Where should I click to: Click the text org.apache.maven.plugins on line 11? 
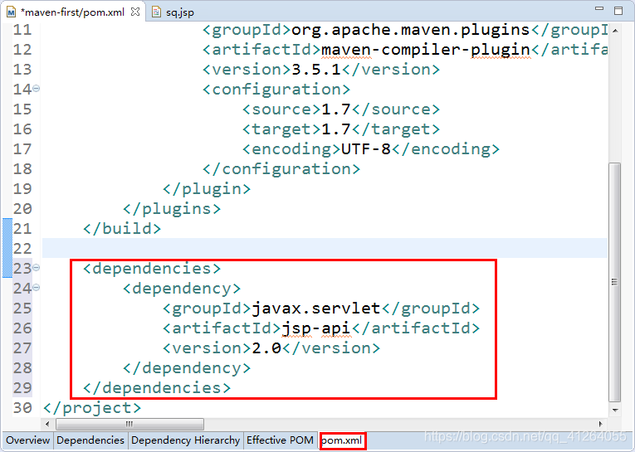(411, 30)
